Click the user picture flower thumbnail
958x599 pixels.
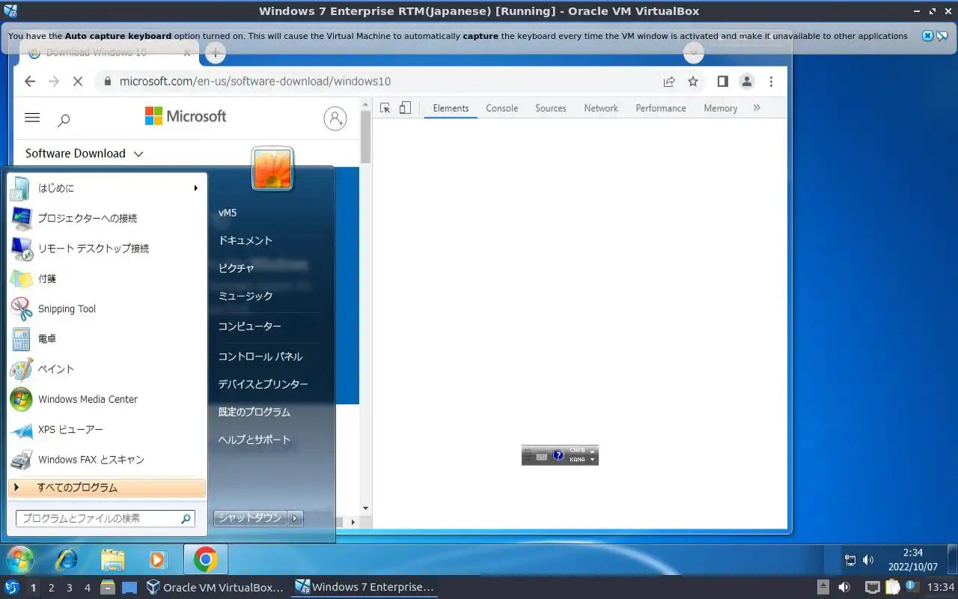(x=272, y=168)
